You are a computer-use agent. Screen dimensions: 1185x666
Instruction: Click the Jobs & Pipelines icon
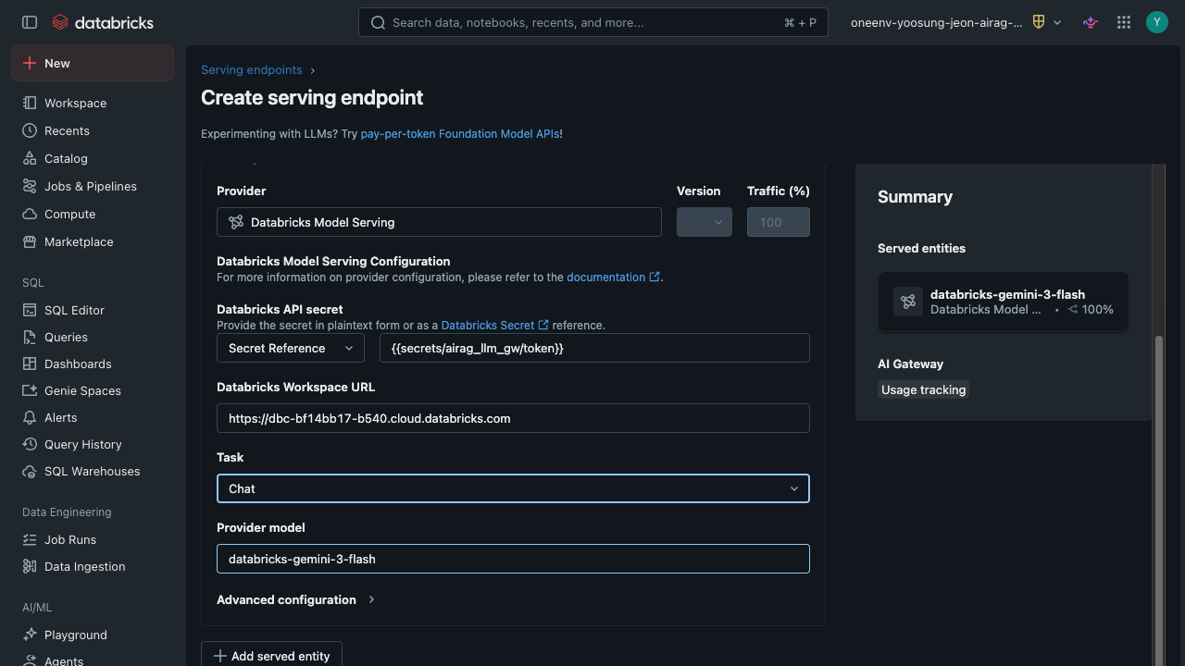pyautogui.click(x=30, y=186)
